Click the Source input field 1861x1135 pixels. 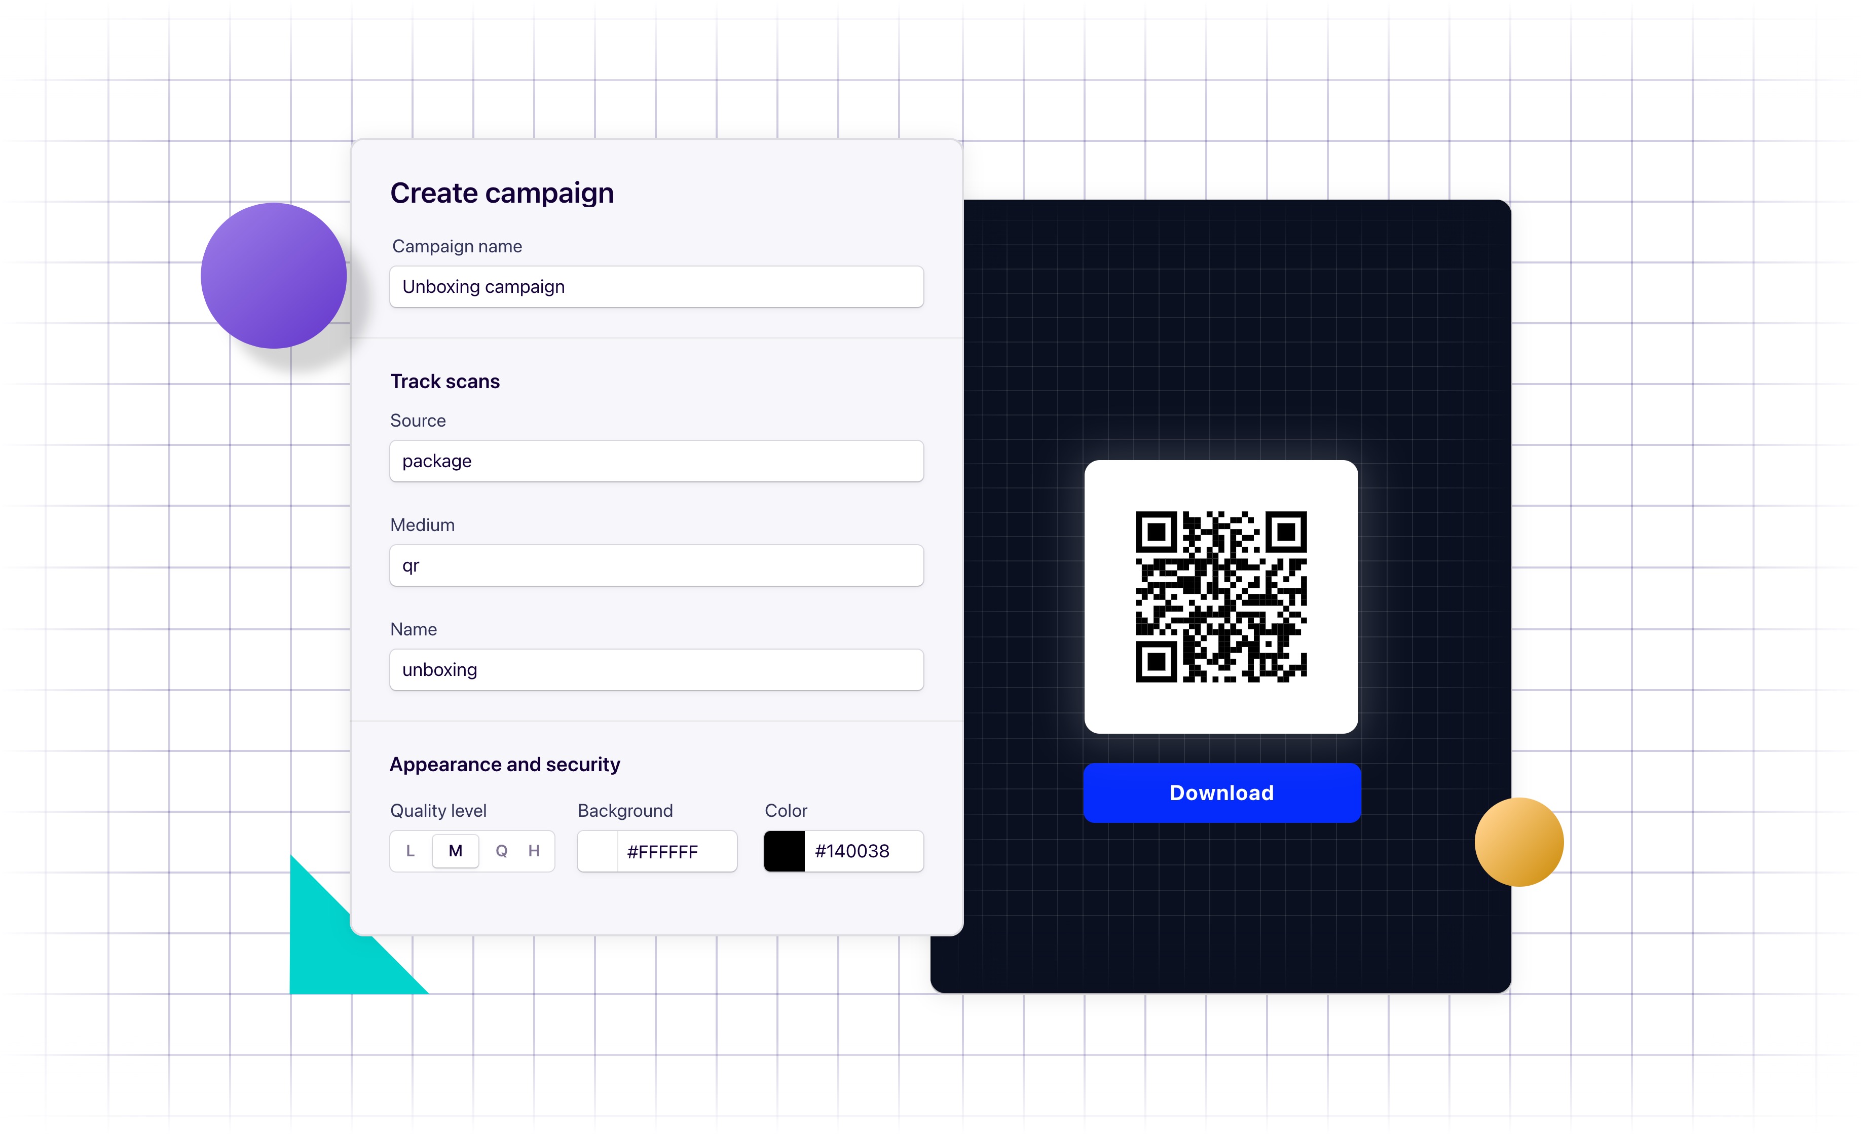coord(657,461)
